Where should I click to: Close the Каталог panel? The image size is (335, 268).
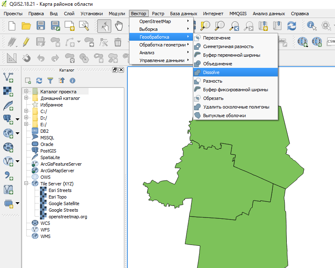click(121, 70)
